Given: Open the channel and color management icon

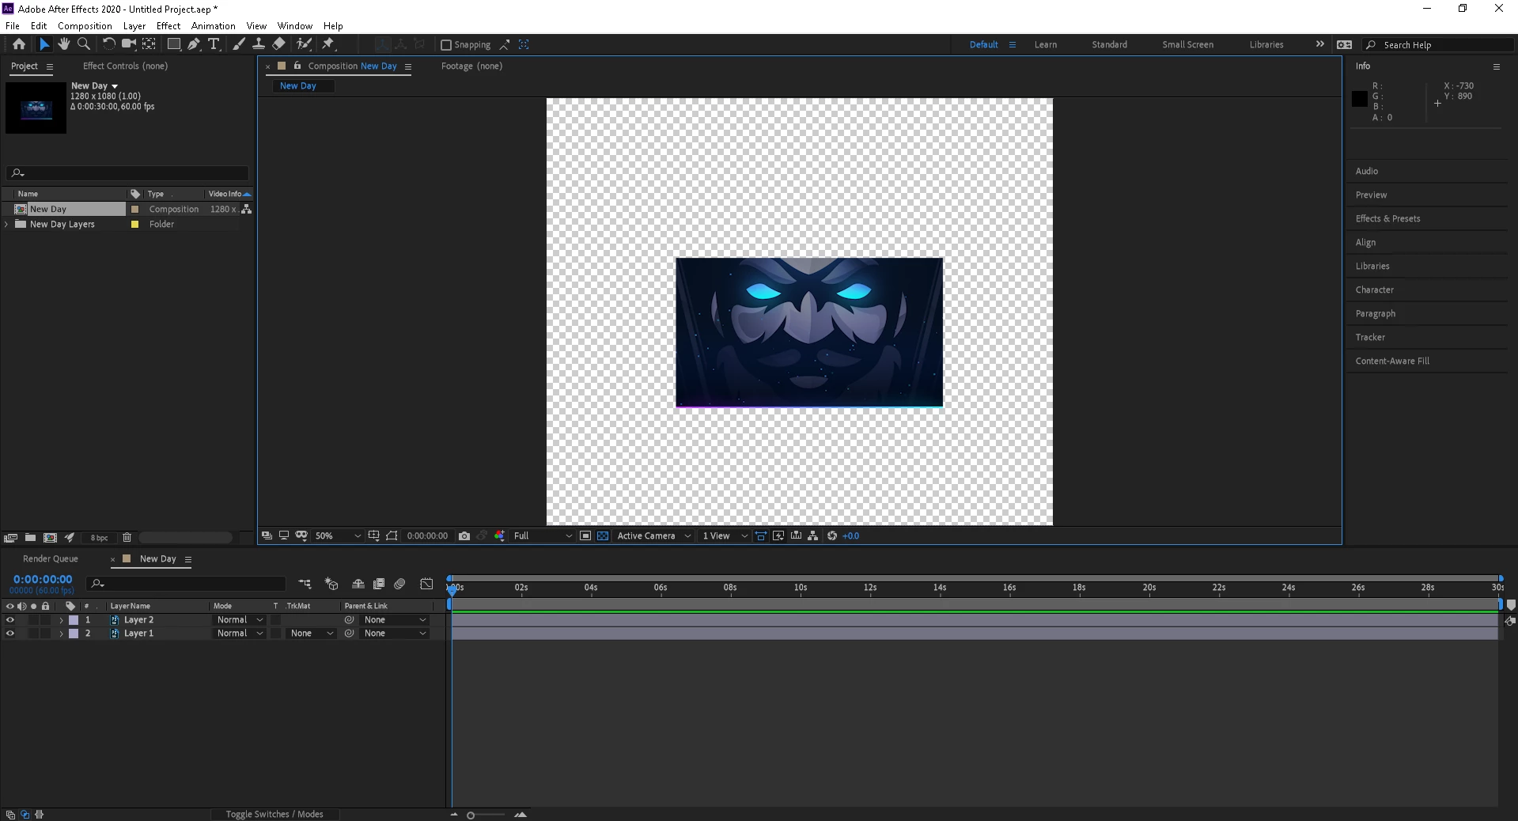Looking at the screenshot, I should (499, 535).
